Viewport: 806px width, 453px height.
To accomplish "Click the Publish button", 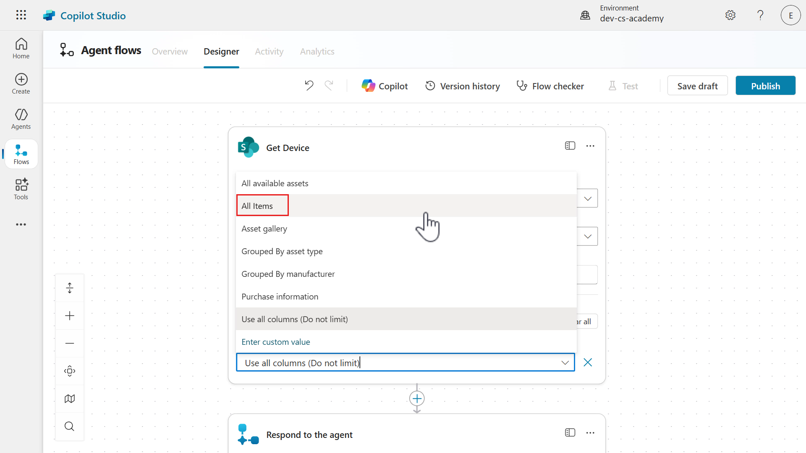I will point(765,86).
